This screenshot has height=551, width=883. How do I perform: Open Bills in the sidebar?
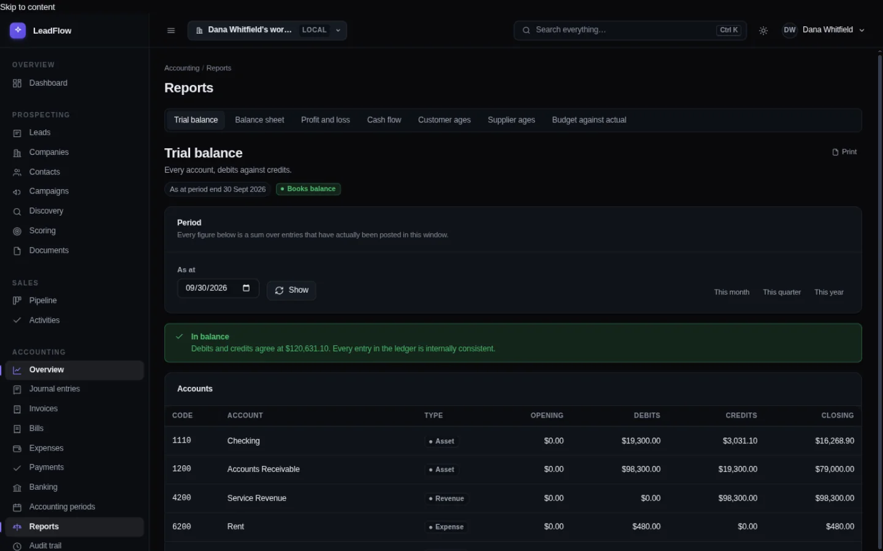pos(74,429)
